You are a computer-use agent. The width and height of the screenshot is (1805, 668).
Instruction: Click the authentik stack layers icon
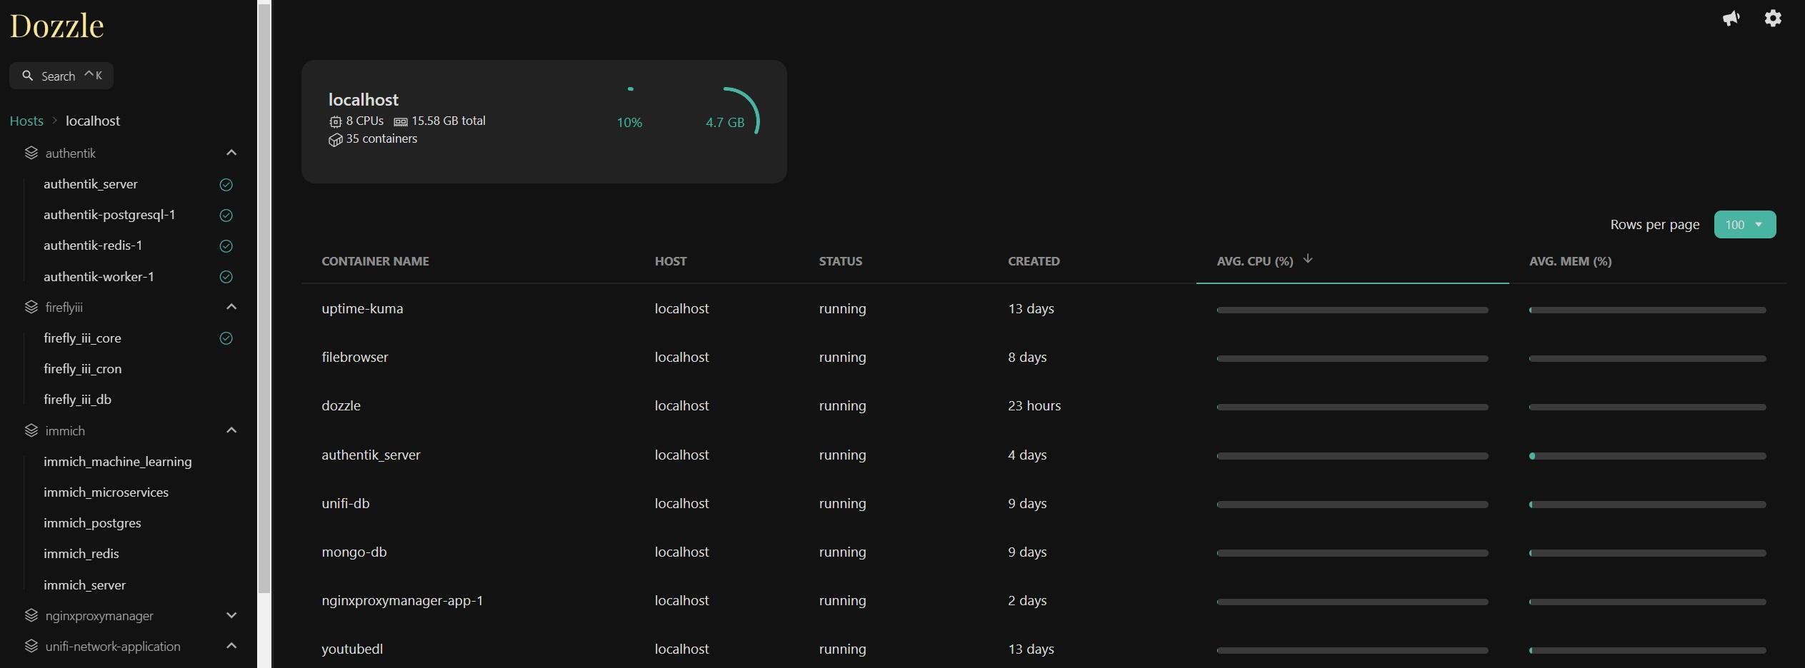pyautogui.click(x=31, y=153)
